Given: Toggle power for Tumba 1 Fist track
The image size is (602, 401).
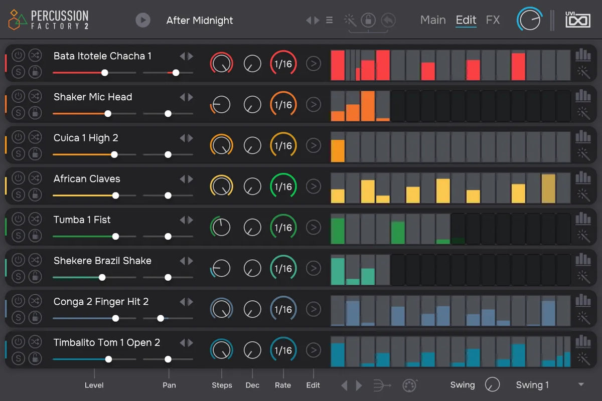Looking at the screenshot, I should pyautogui.click(x=18, y=219).
